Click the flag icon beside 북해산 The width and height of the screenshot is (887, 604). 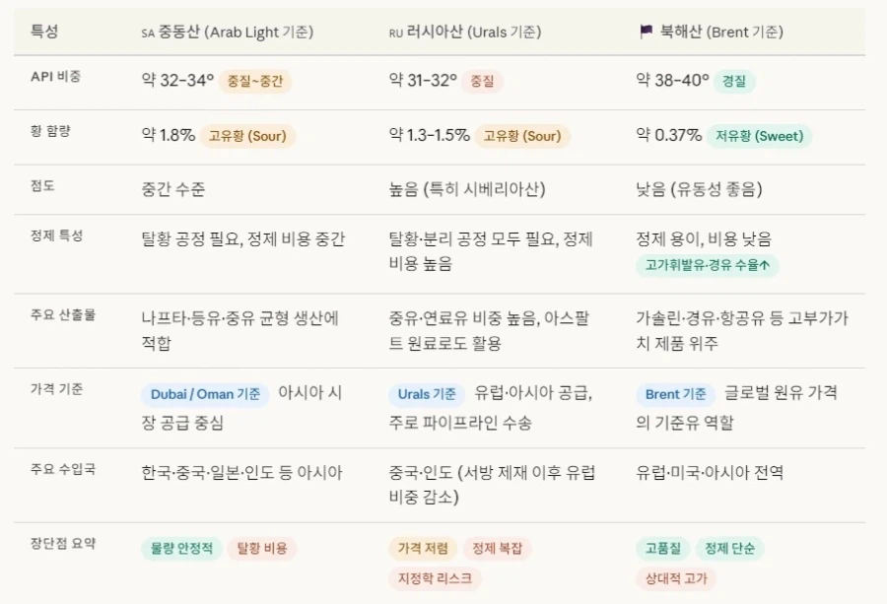(x=646, y=32)
